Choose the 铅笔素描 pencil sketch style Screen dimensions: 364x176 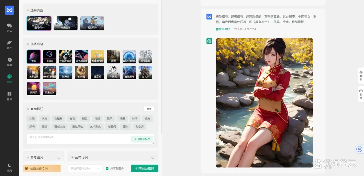coord(145,57)
